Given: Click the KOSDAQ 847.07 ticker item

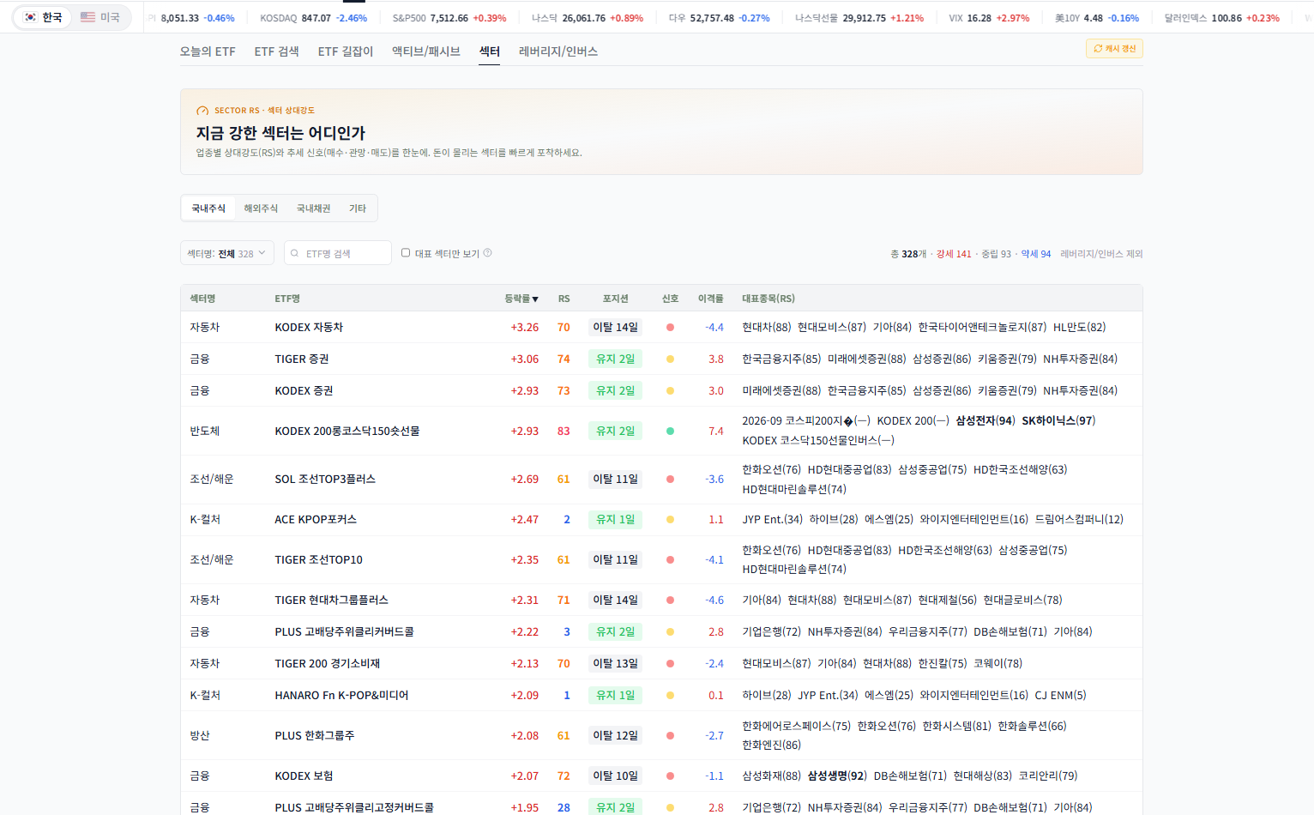Looking at the screenshot, I should click(313, 17).
